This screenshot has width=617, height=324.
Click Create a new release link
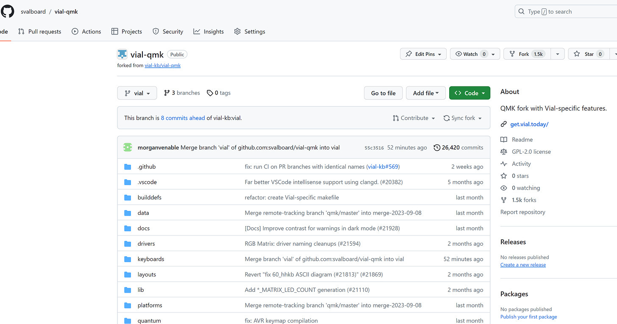(523, 265)
